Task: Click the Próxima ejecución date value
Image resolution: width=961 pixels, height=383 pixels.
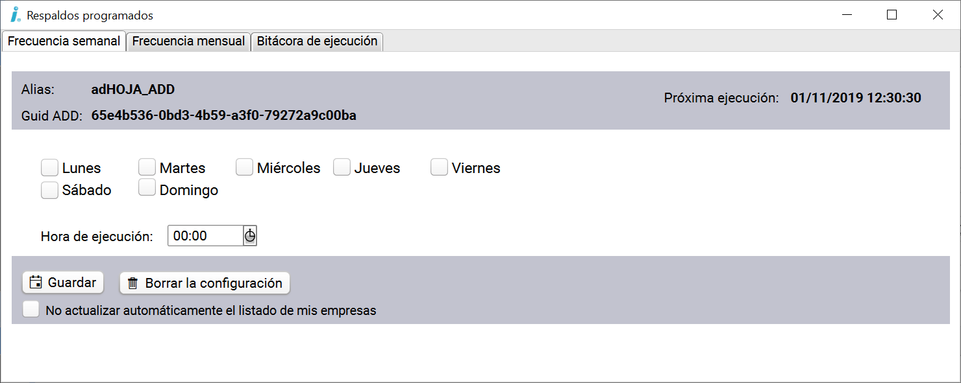Action: [855, 99]
